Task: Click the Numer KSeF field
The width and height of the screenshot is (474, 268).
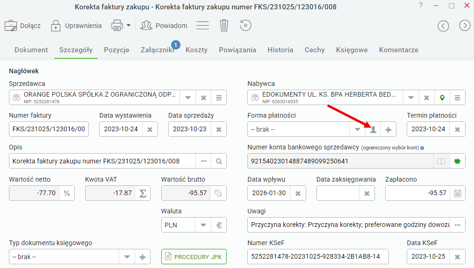Action: pyautogui.click(x=318, y=256)
